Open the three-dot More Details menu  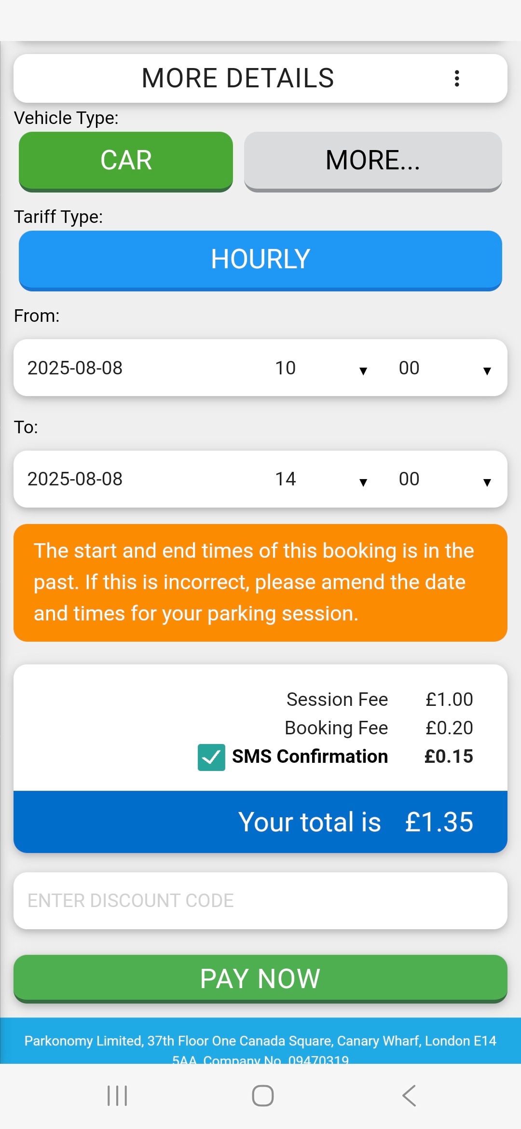[456, 78]
